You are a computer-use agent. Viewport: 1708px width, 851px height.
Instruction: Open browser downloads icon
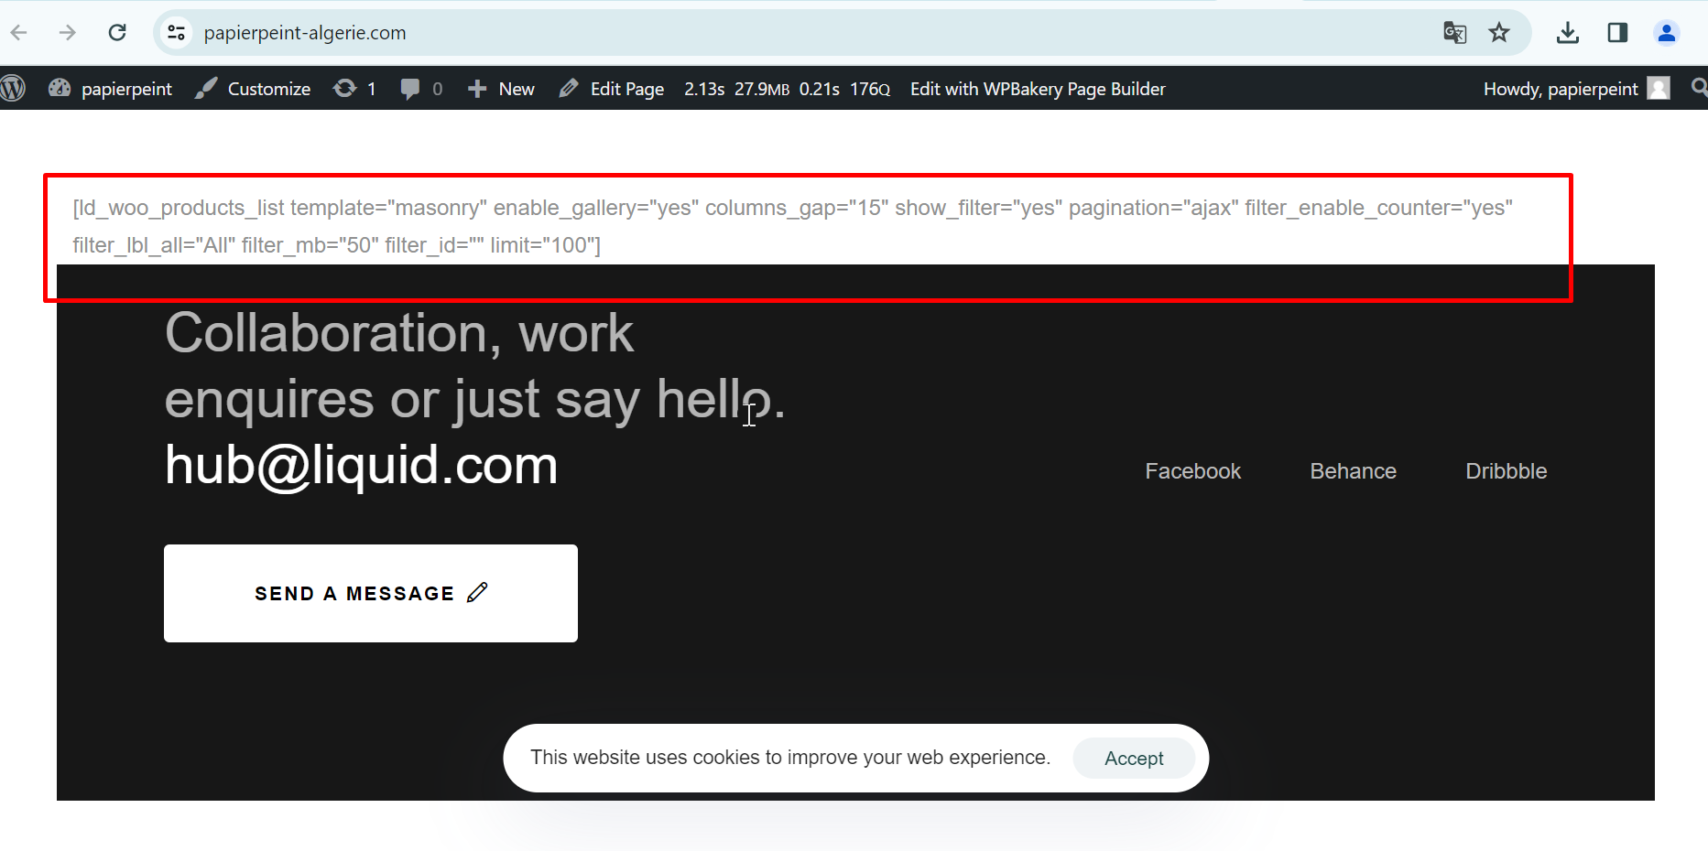click(1567, 33)
